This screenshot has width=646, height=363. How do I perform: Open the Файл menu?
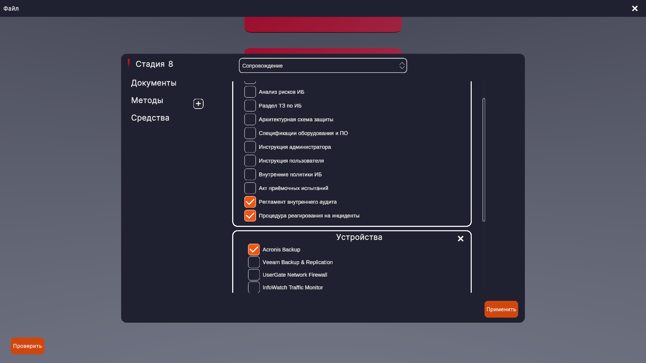tap(11, 8)
